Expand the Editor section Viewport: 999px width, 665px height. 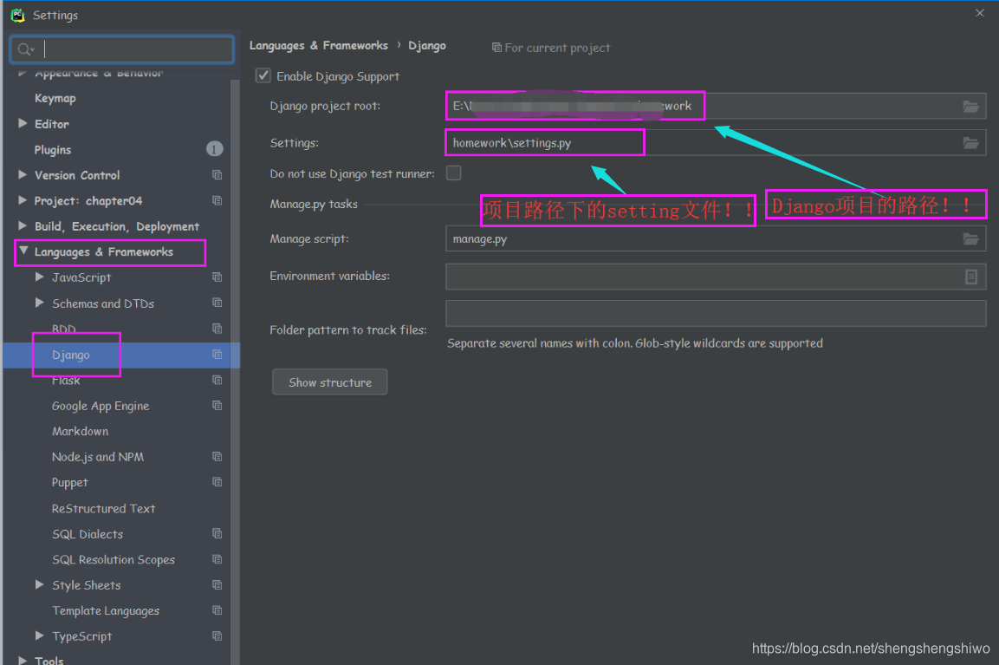(x=23, y=123)
